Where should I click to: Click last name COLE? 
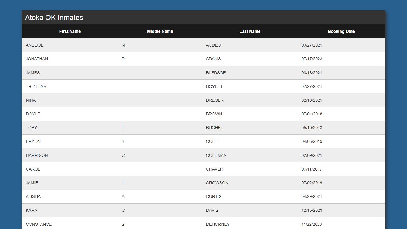click(x=212, y=141)
